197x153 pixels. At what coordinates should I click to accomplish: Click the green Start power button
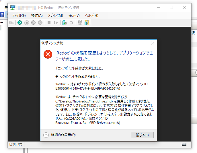point(19,22)
